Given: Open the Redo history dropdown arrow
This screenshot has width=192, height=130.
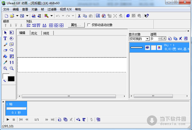Looking at the screenshot, I should tap(73, 16).
